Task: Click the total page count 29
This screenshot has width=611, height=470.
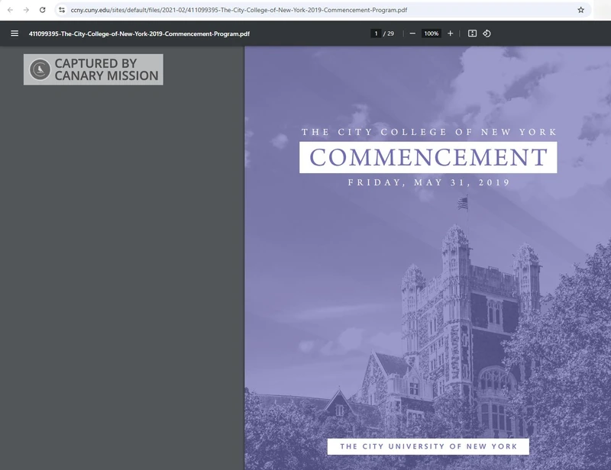Action: (390, 34)
